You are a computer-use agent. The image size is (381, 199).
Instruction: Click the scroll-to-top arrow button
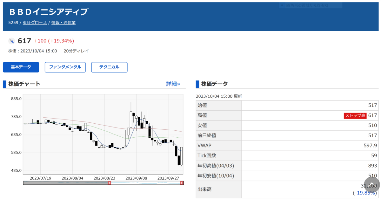[x=372, y=185]
